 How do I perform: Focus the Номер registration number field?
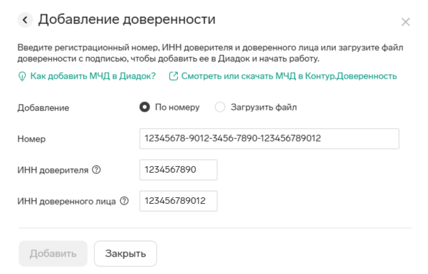tap(269, 139)
